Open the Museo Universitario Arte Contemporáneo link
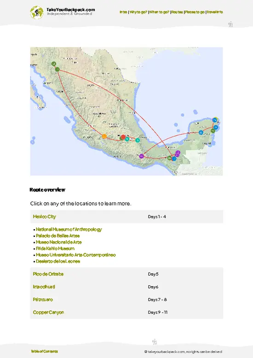Image resolution: width=253 pixels, height=358 pixels. tap(75, 255)
